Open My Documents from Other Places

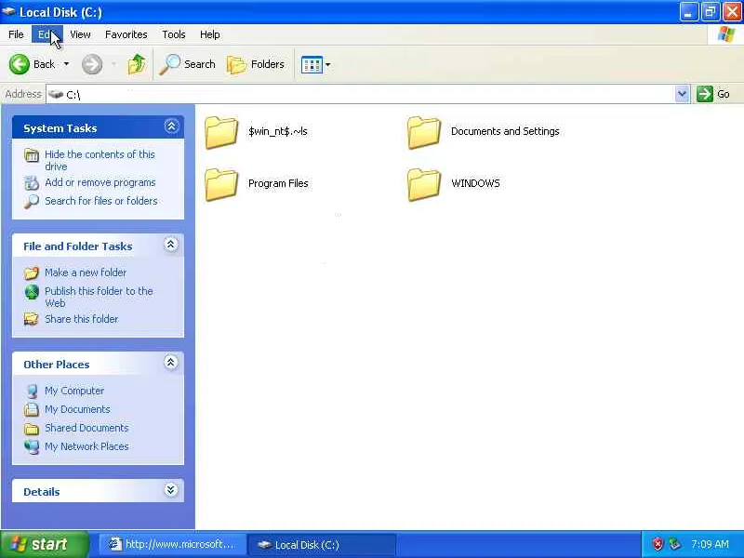tap(77, 409)
